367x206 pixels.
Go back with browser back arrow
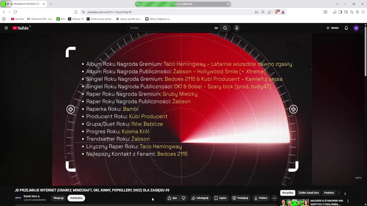tap(4, 12)
